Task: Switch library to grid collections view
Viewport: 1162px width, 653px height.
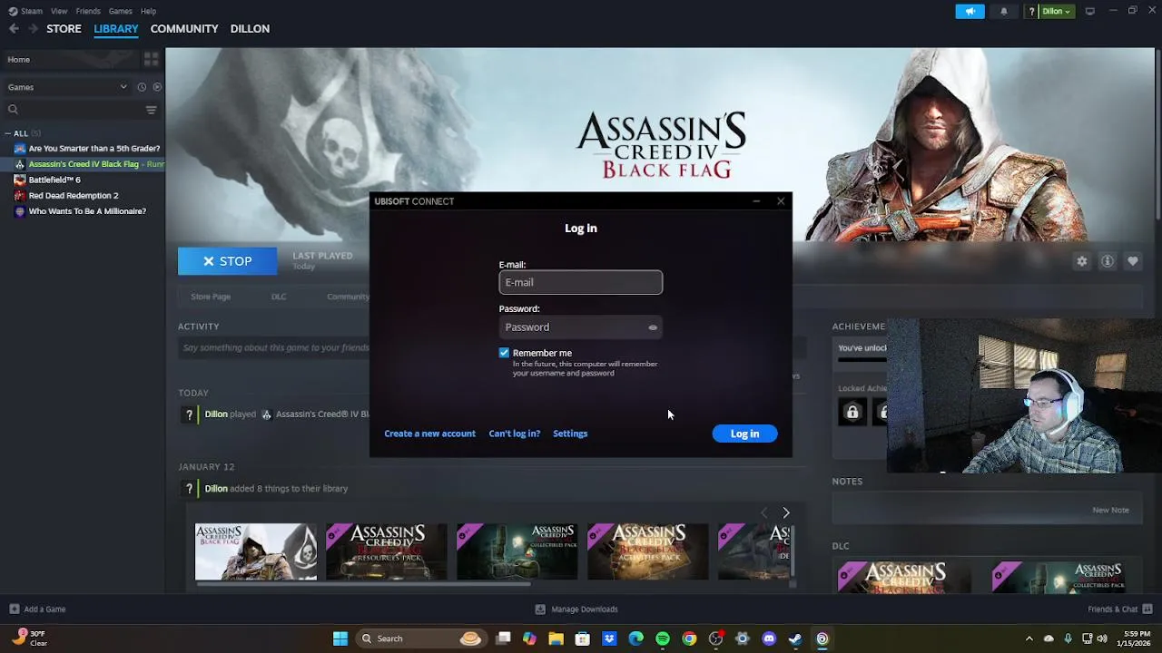Action: click(x=151, y=59)
